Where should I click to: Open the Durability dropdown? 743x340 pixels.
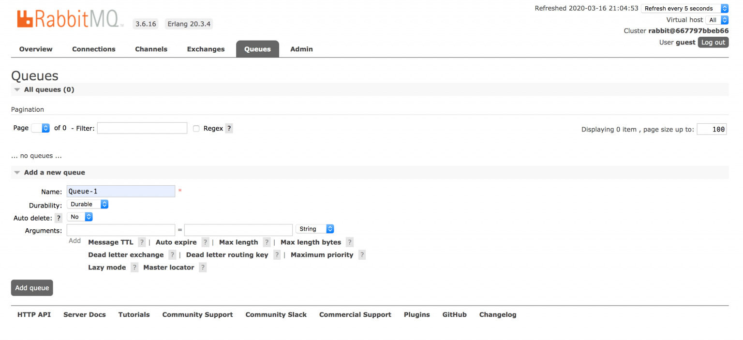pos(88,204)
